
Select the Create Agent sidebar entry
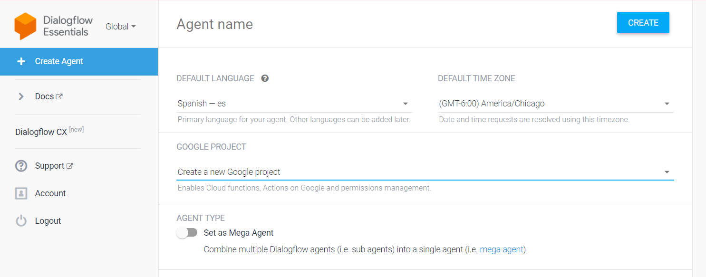[59, 61]
